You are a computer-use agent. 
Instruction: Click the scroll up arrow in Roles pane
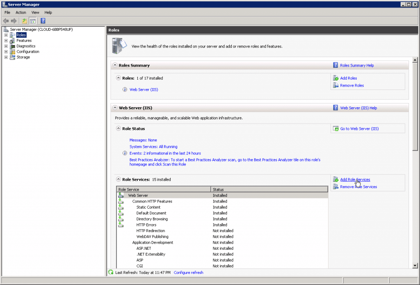415,60
